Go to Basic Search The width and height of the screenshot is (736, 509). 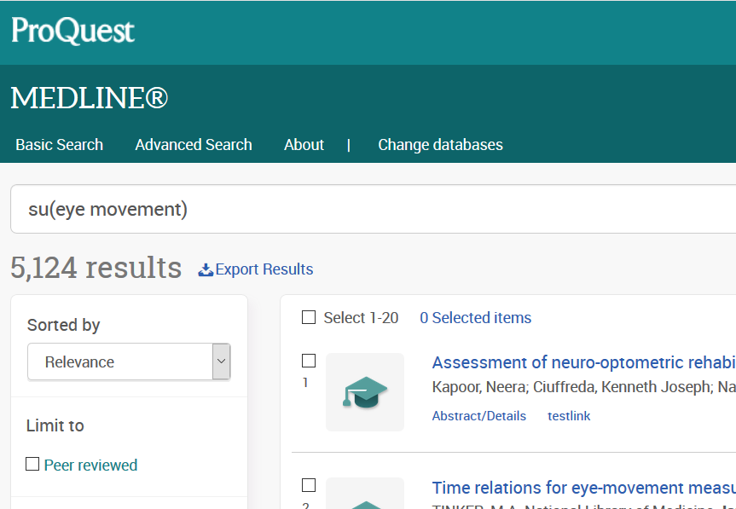[x=59, y=145]
